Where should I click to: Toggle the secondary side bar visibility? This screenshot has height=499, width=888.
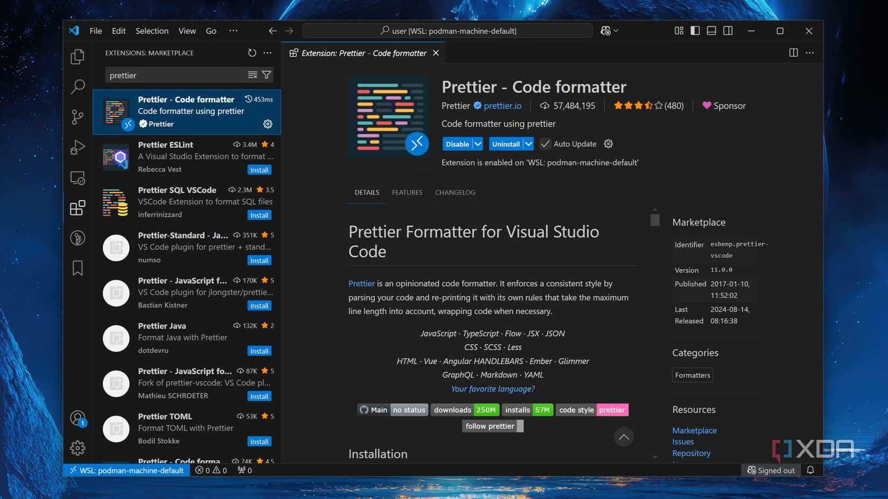(x=728, y=31)
